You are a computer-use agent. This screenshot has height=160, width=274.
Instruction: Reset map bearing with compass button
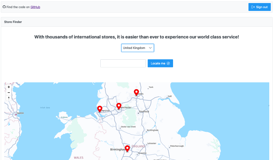[9, 98]
